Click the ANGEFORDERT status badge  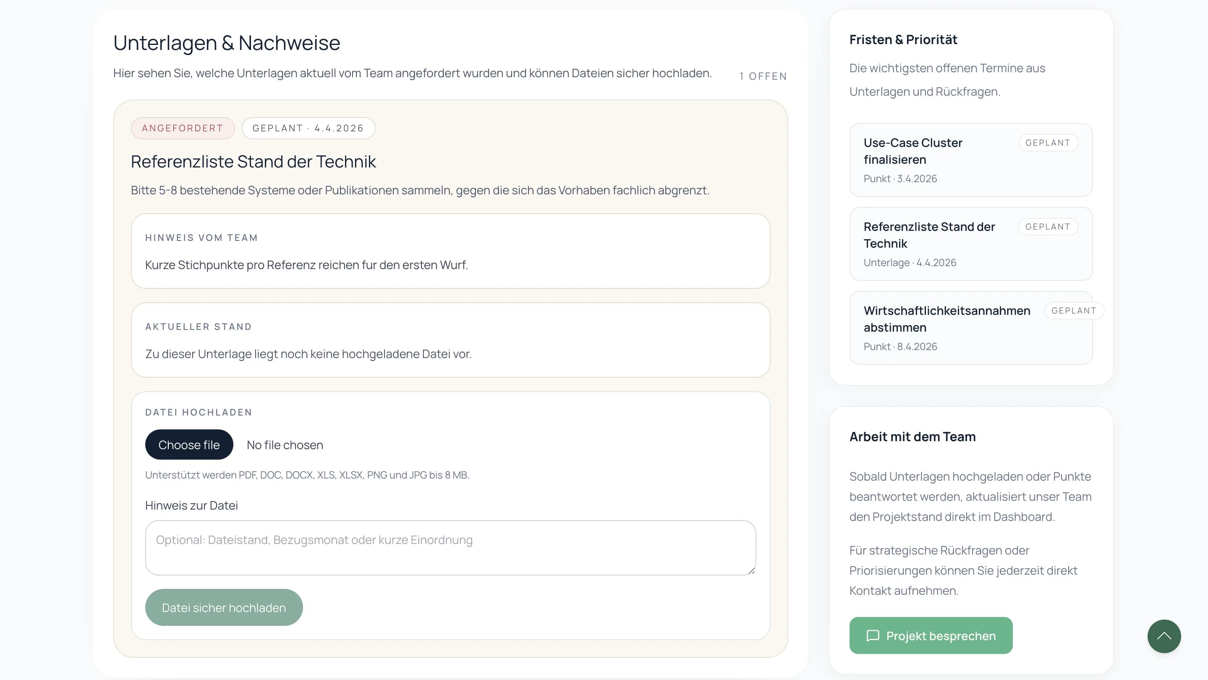click(183, 128)
